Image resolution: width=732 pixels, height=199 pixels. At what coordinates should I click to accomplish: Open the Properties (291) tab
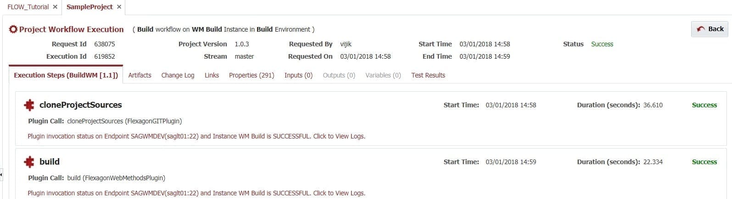click(x=251, y=75)
